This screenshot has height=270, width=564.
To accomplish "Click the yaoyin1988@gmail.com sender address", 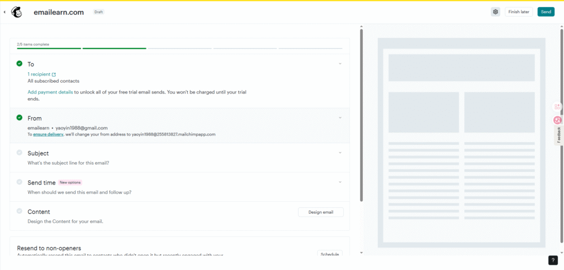I will click(82, 128).
